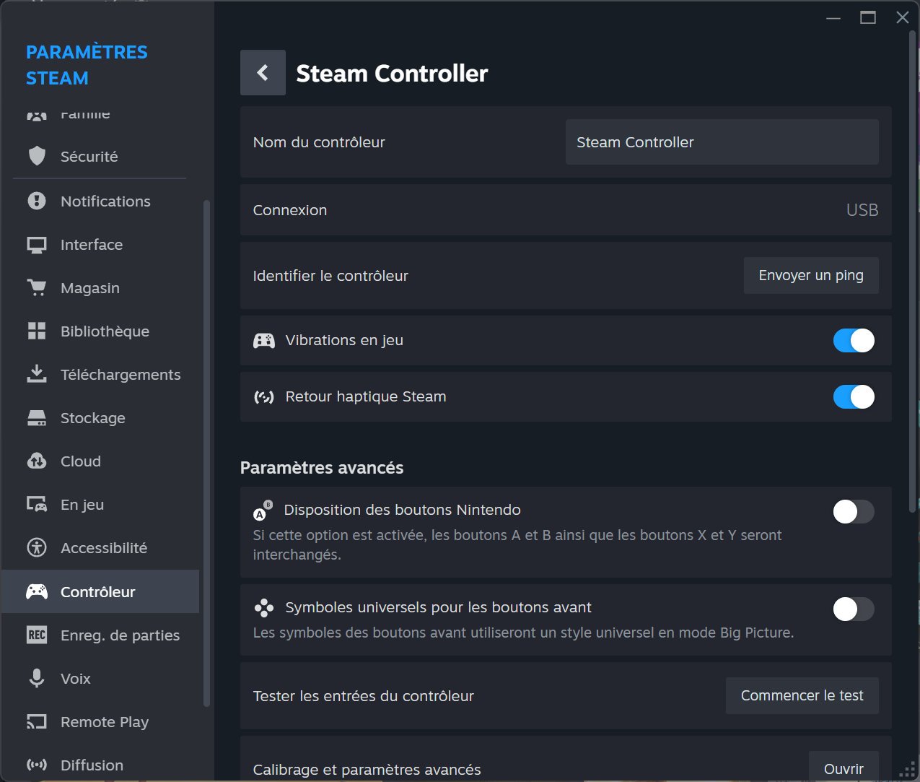Click the USB connection value text

coord(862,210)
